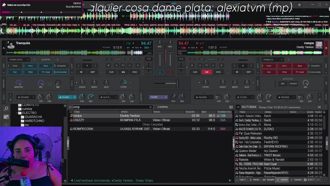This screenshot has height=186, width=330.
Task: Toggle the HiHat stem pad on deck B
Action: pos(284,72)
